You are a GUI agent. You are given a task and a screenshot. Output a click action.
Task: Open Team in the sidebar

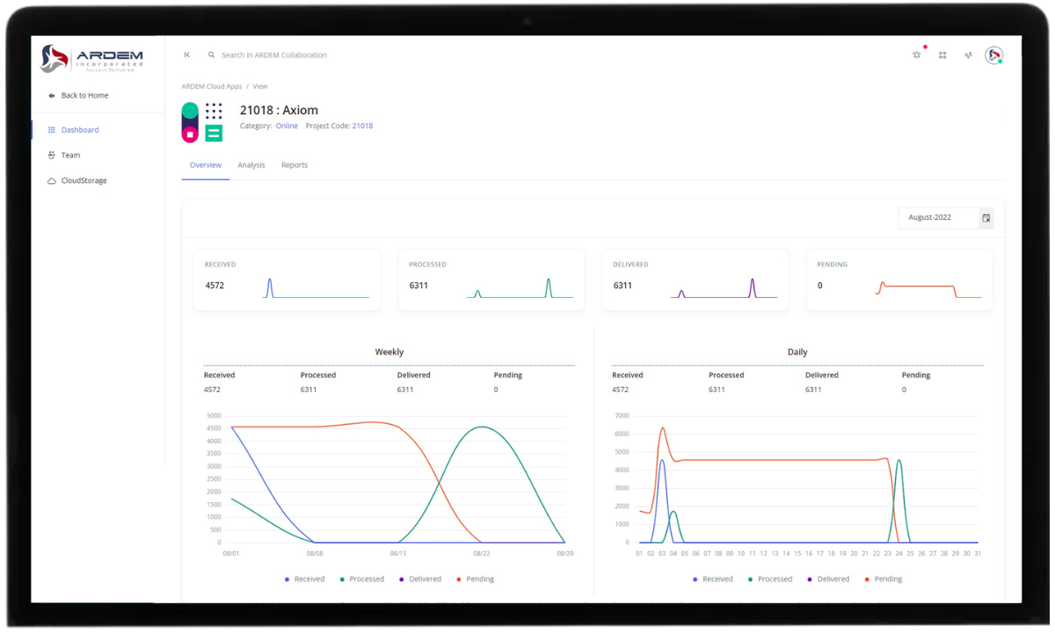point(70,155)
